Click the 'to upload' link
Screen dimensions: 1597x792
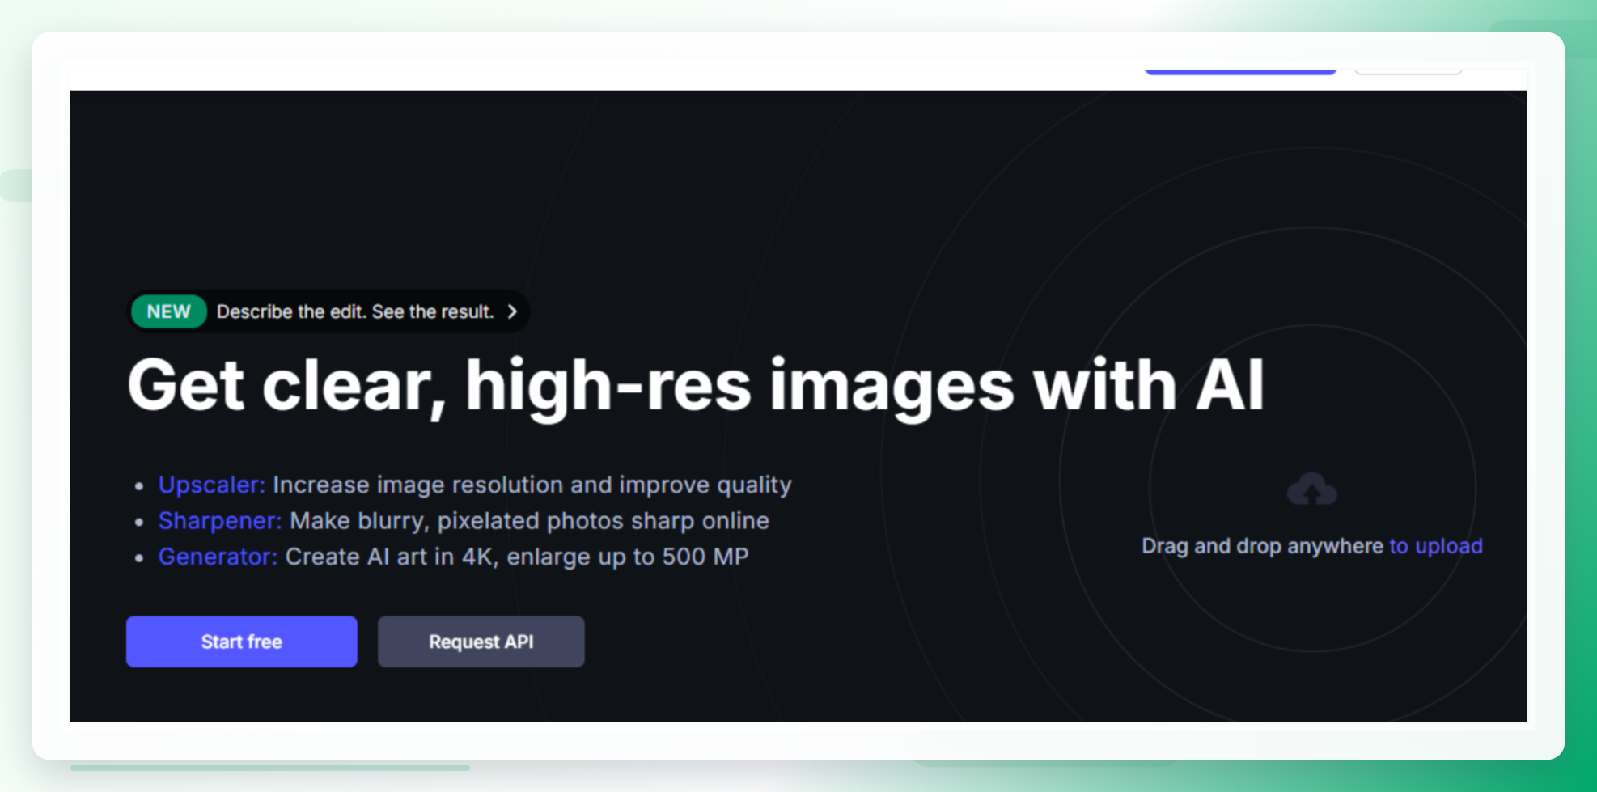[x=1436, y=546]
